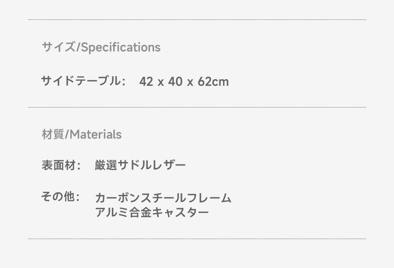Click the number 42 in the dimensions

[146, 82]
